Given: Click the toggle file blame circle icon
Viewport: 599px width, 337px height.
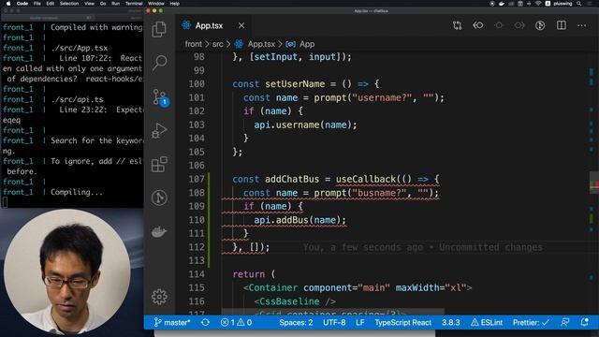Looking at the screenshot, I should (x=499, y=25).
